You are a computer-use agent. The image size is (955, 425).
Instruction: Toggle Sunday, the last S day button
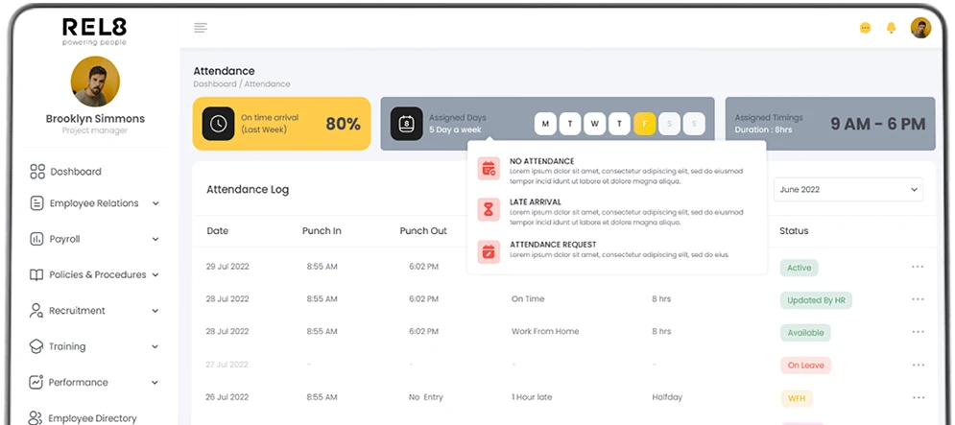pos(694,124)
